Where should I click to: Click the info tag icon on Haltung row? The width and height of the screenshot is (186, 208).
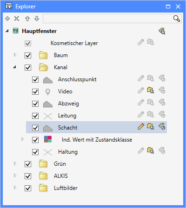tap(162, 151)
